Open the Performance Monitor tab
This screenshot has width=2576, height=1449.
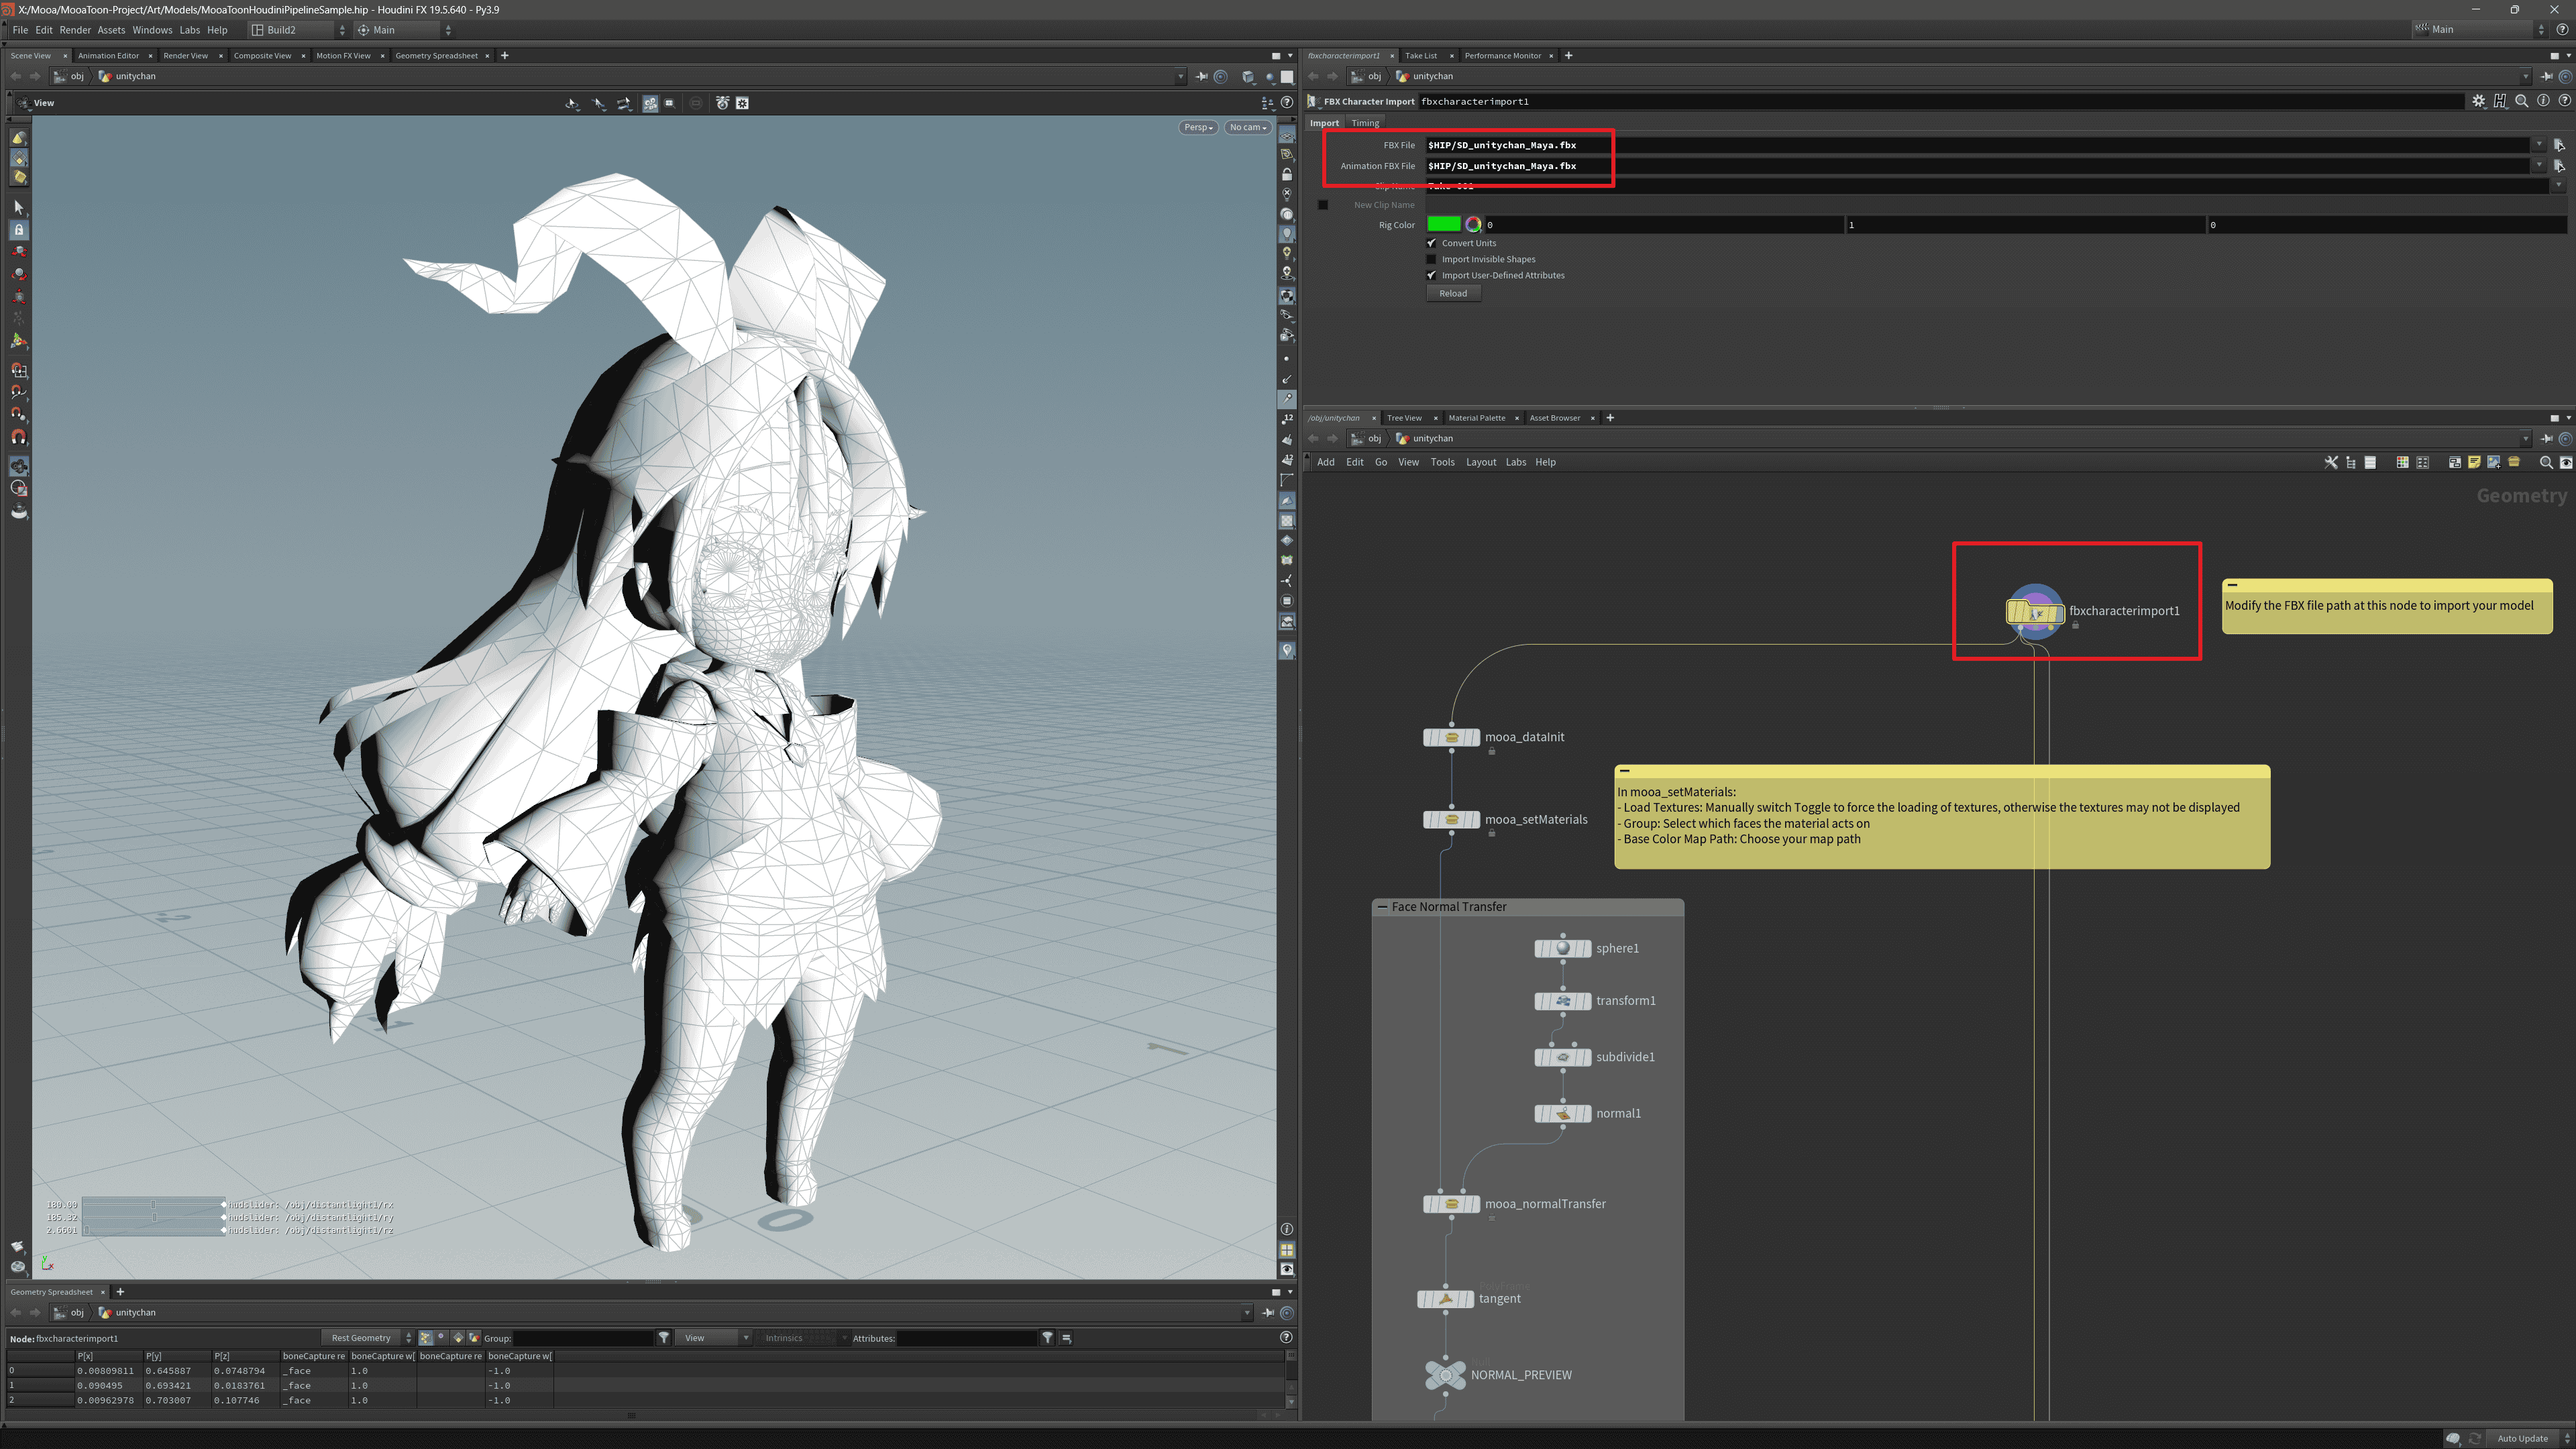(x=1502, y=56)
